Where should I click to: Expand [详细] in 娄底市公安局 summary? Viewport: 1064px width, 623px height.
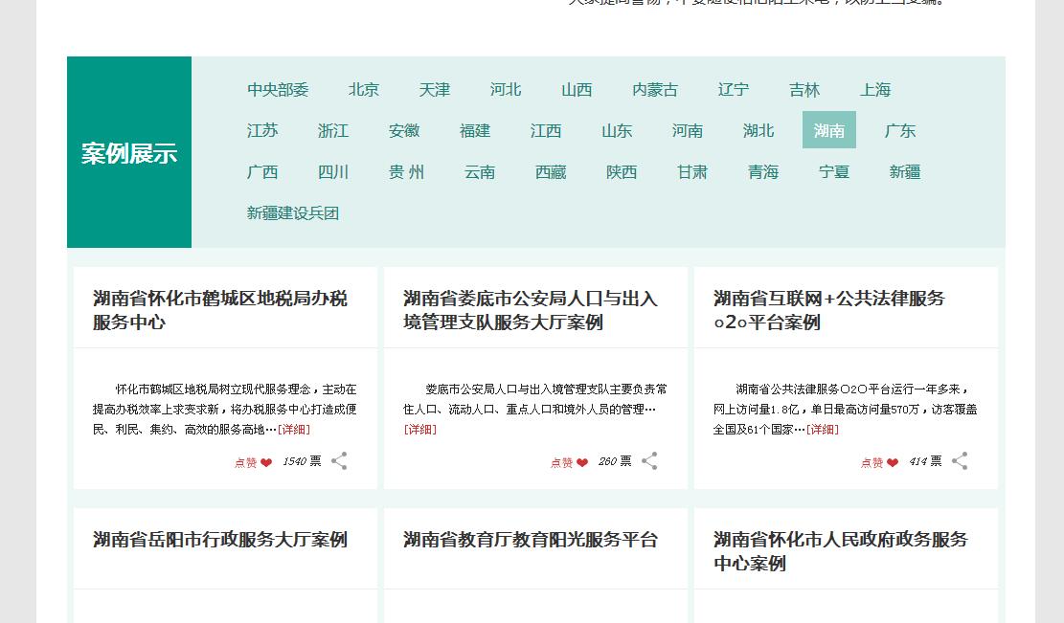tap(419, 430)
